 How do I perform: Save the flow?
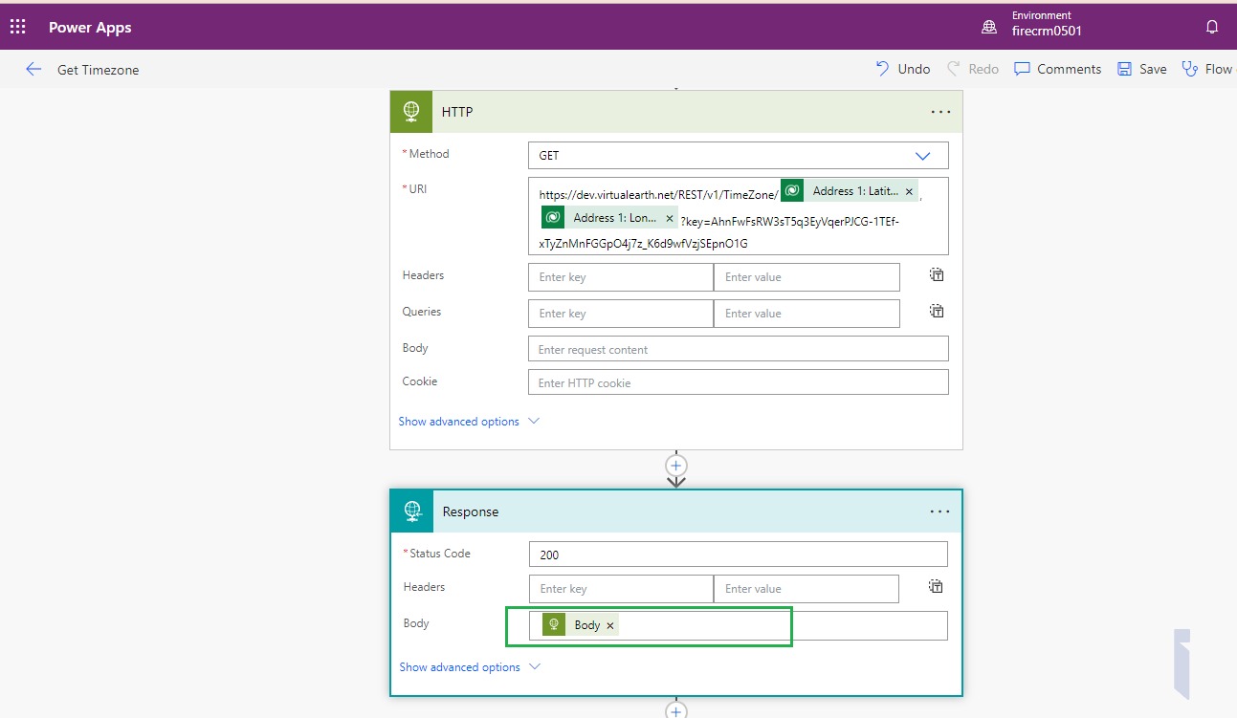coord(1142,69)
